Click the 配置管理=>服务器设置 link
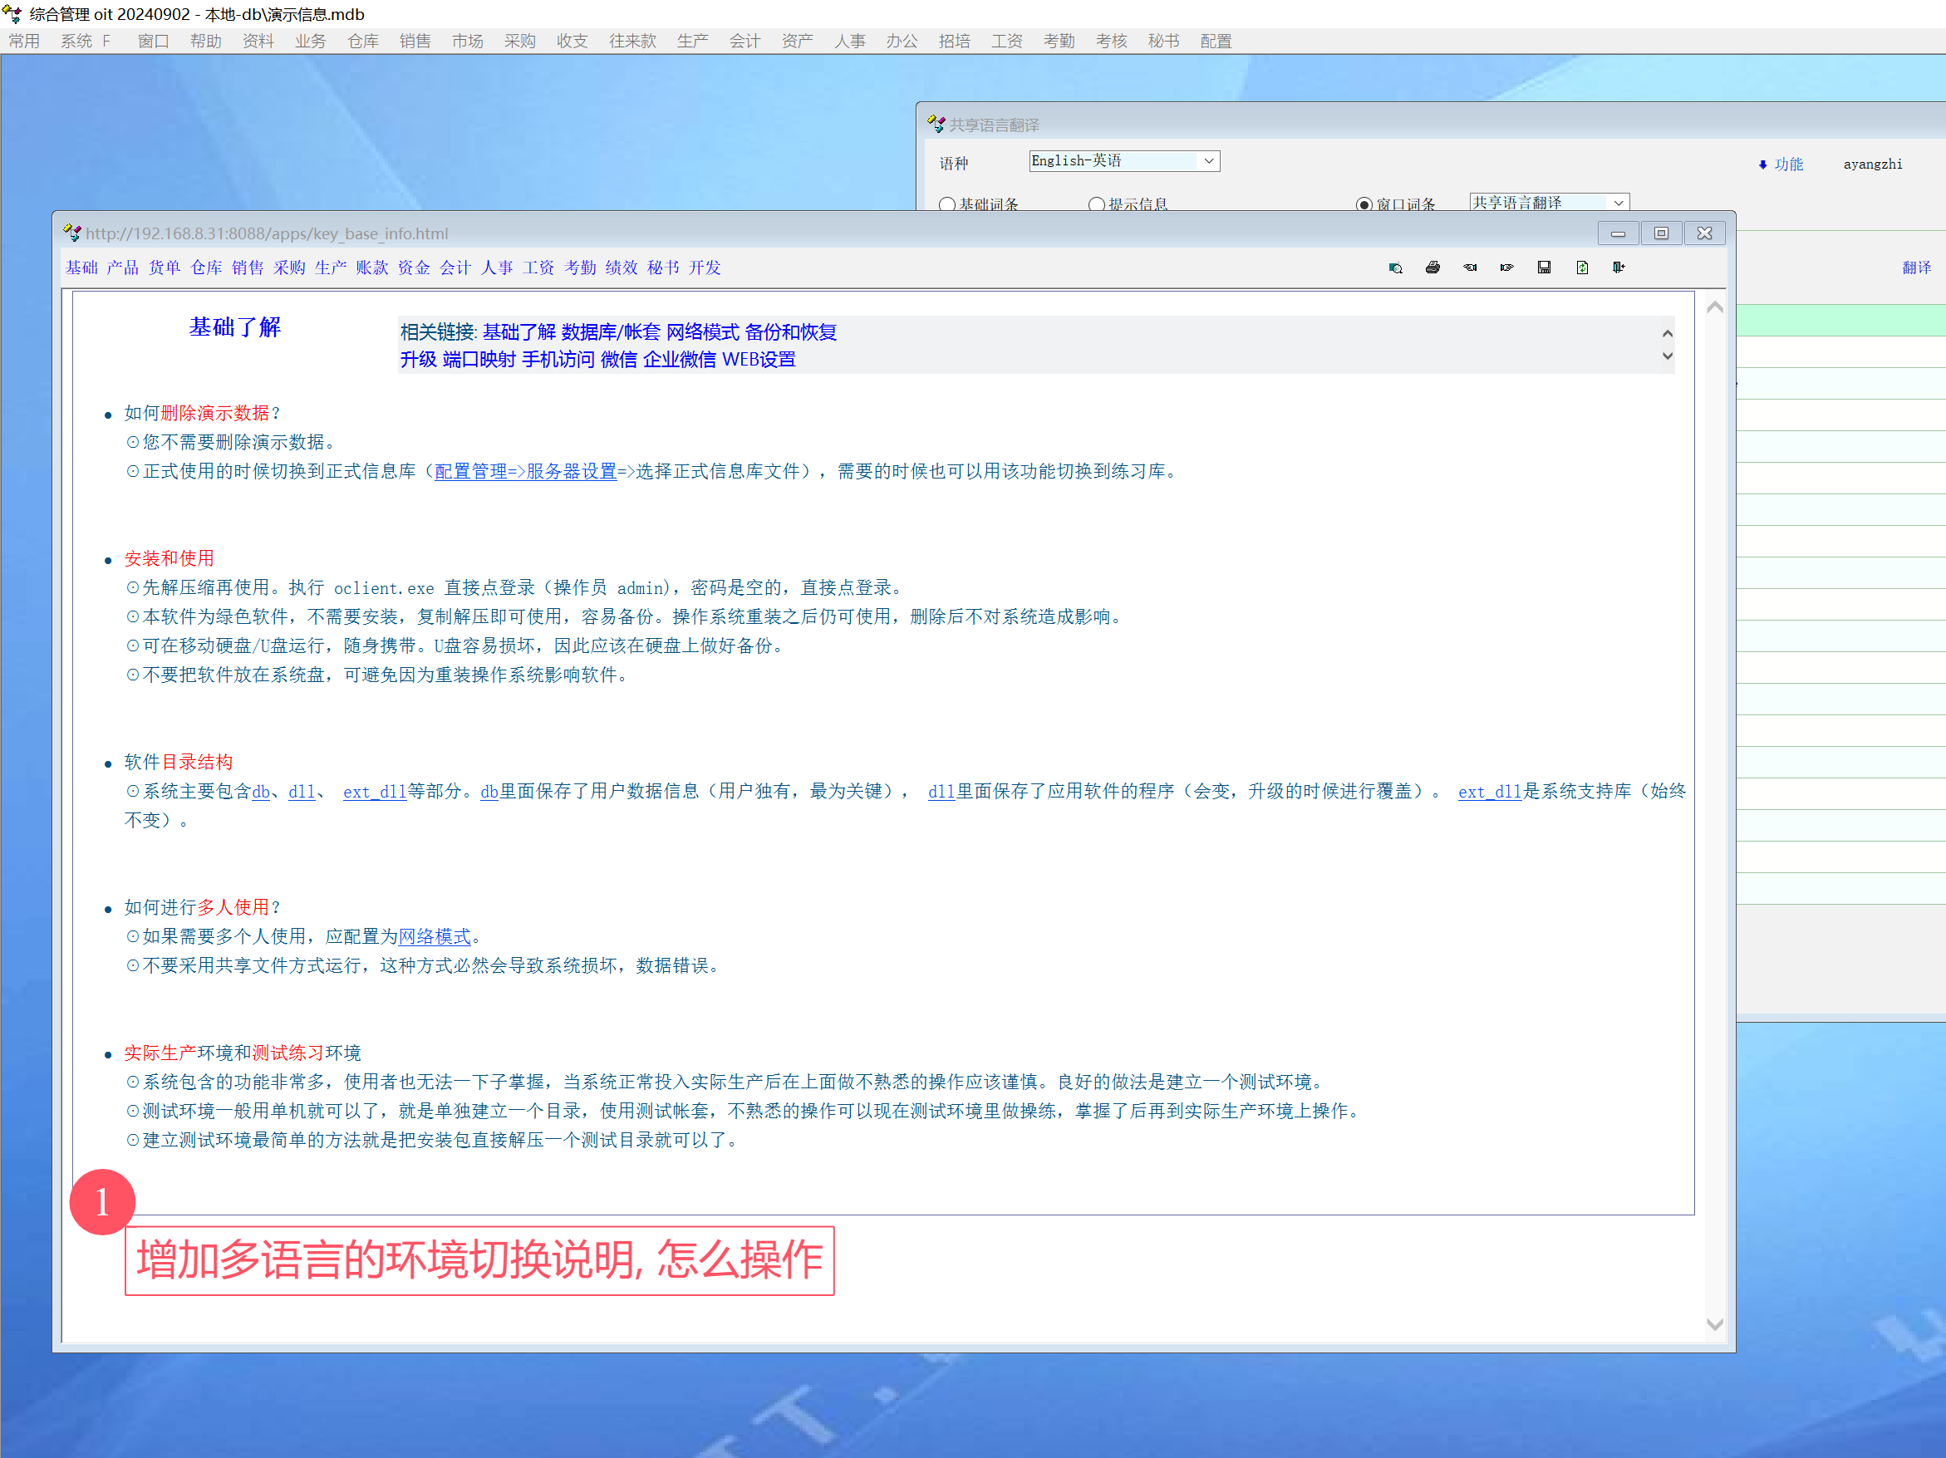The image size is (1946, 1458). 525,471
